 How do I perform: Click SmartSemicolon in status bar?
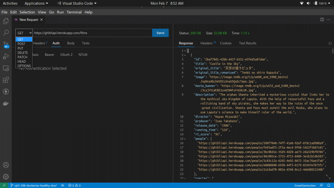pyautogui.click(x=305, y=185)
